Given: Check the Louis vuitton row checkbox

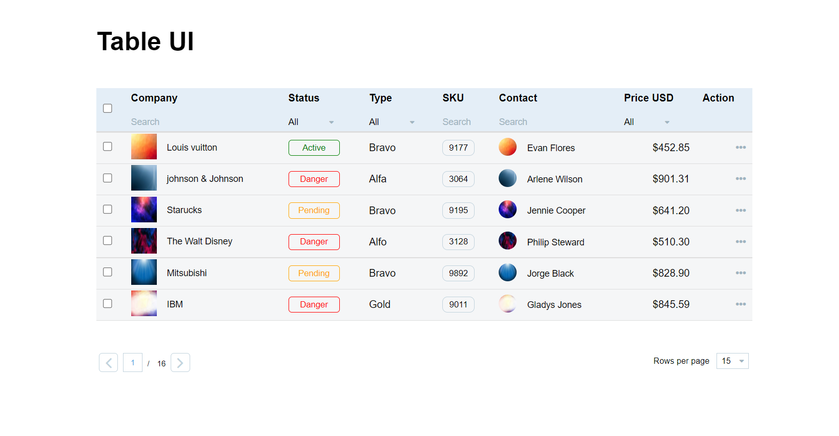Looking at the screenshot, I should (x=108, y=147).
